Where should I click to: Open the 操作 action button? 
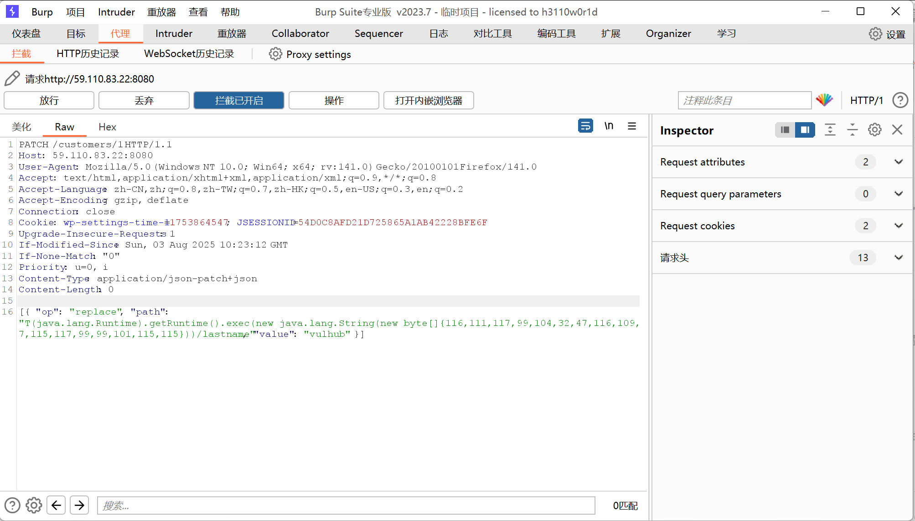pyautogui.click(x=334, y=100)
